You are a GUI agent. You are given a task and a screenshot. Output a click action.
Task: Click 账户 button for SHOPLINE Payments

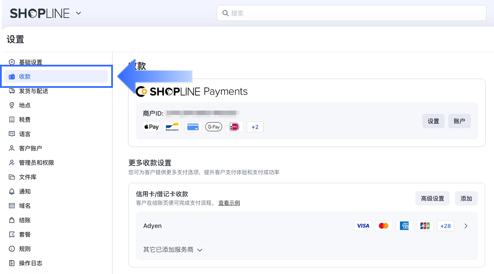pos(459,121)
